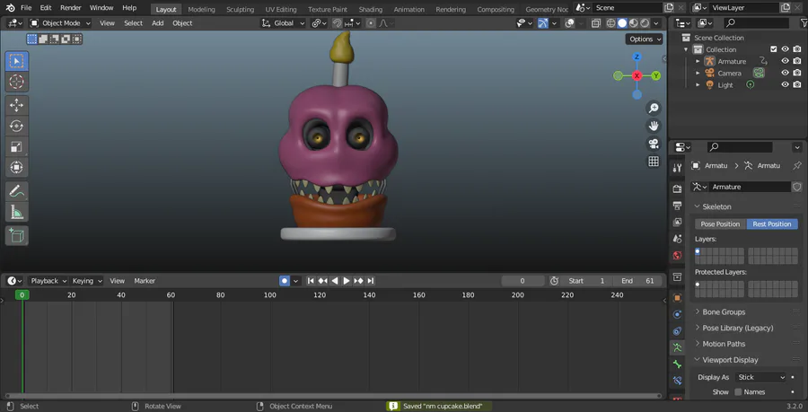Screen dimensions: 808x412
Task: Switch to the Sculpting workspace tab
Action: [240, 9]
